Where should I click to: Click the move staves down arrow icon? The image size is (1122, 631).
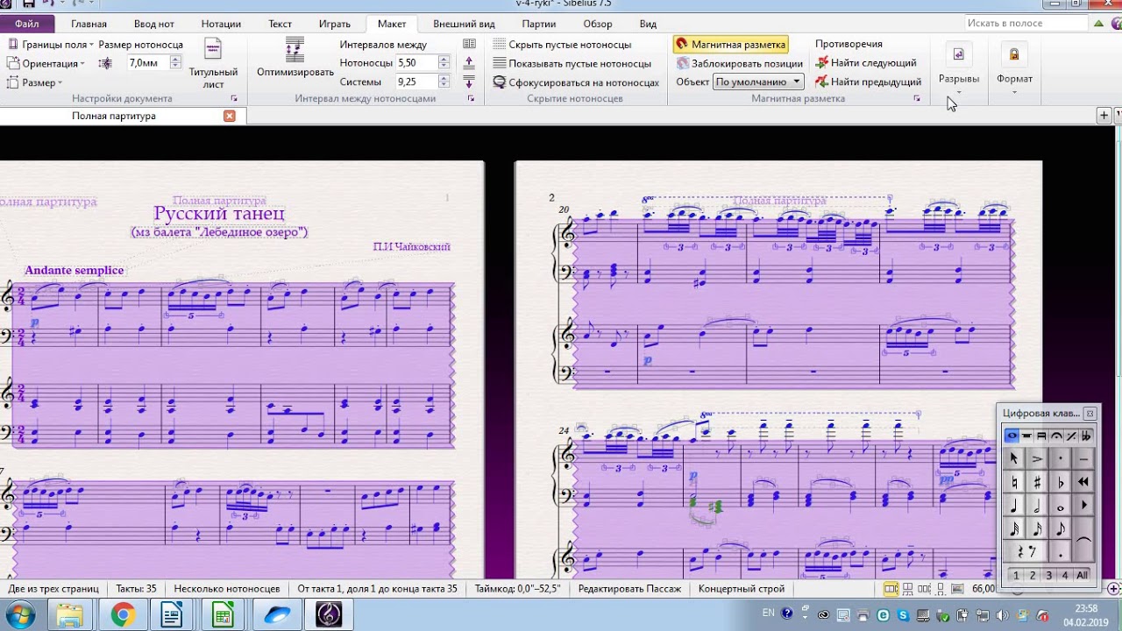coord(469,82)
